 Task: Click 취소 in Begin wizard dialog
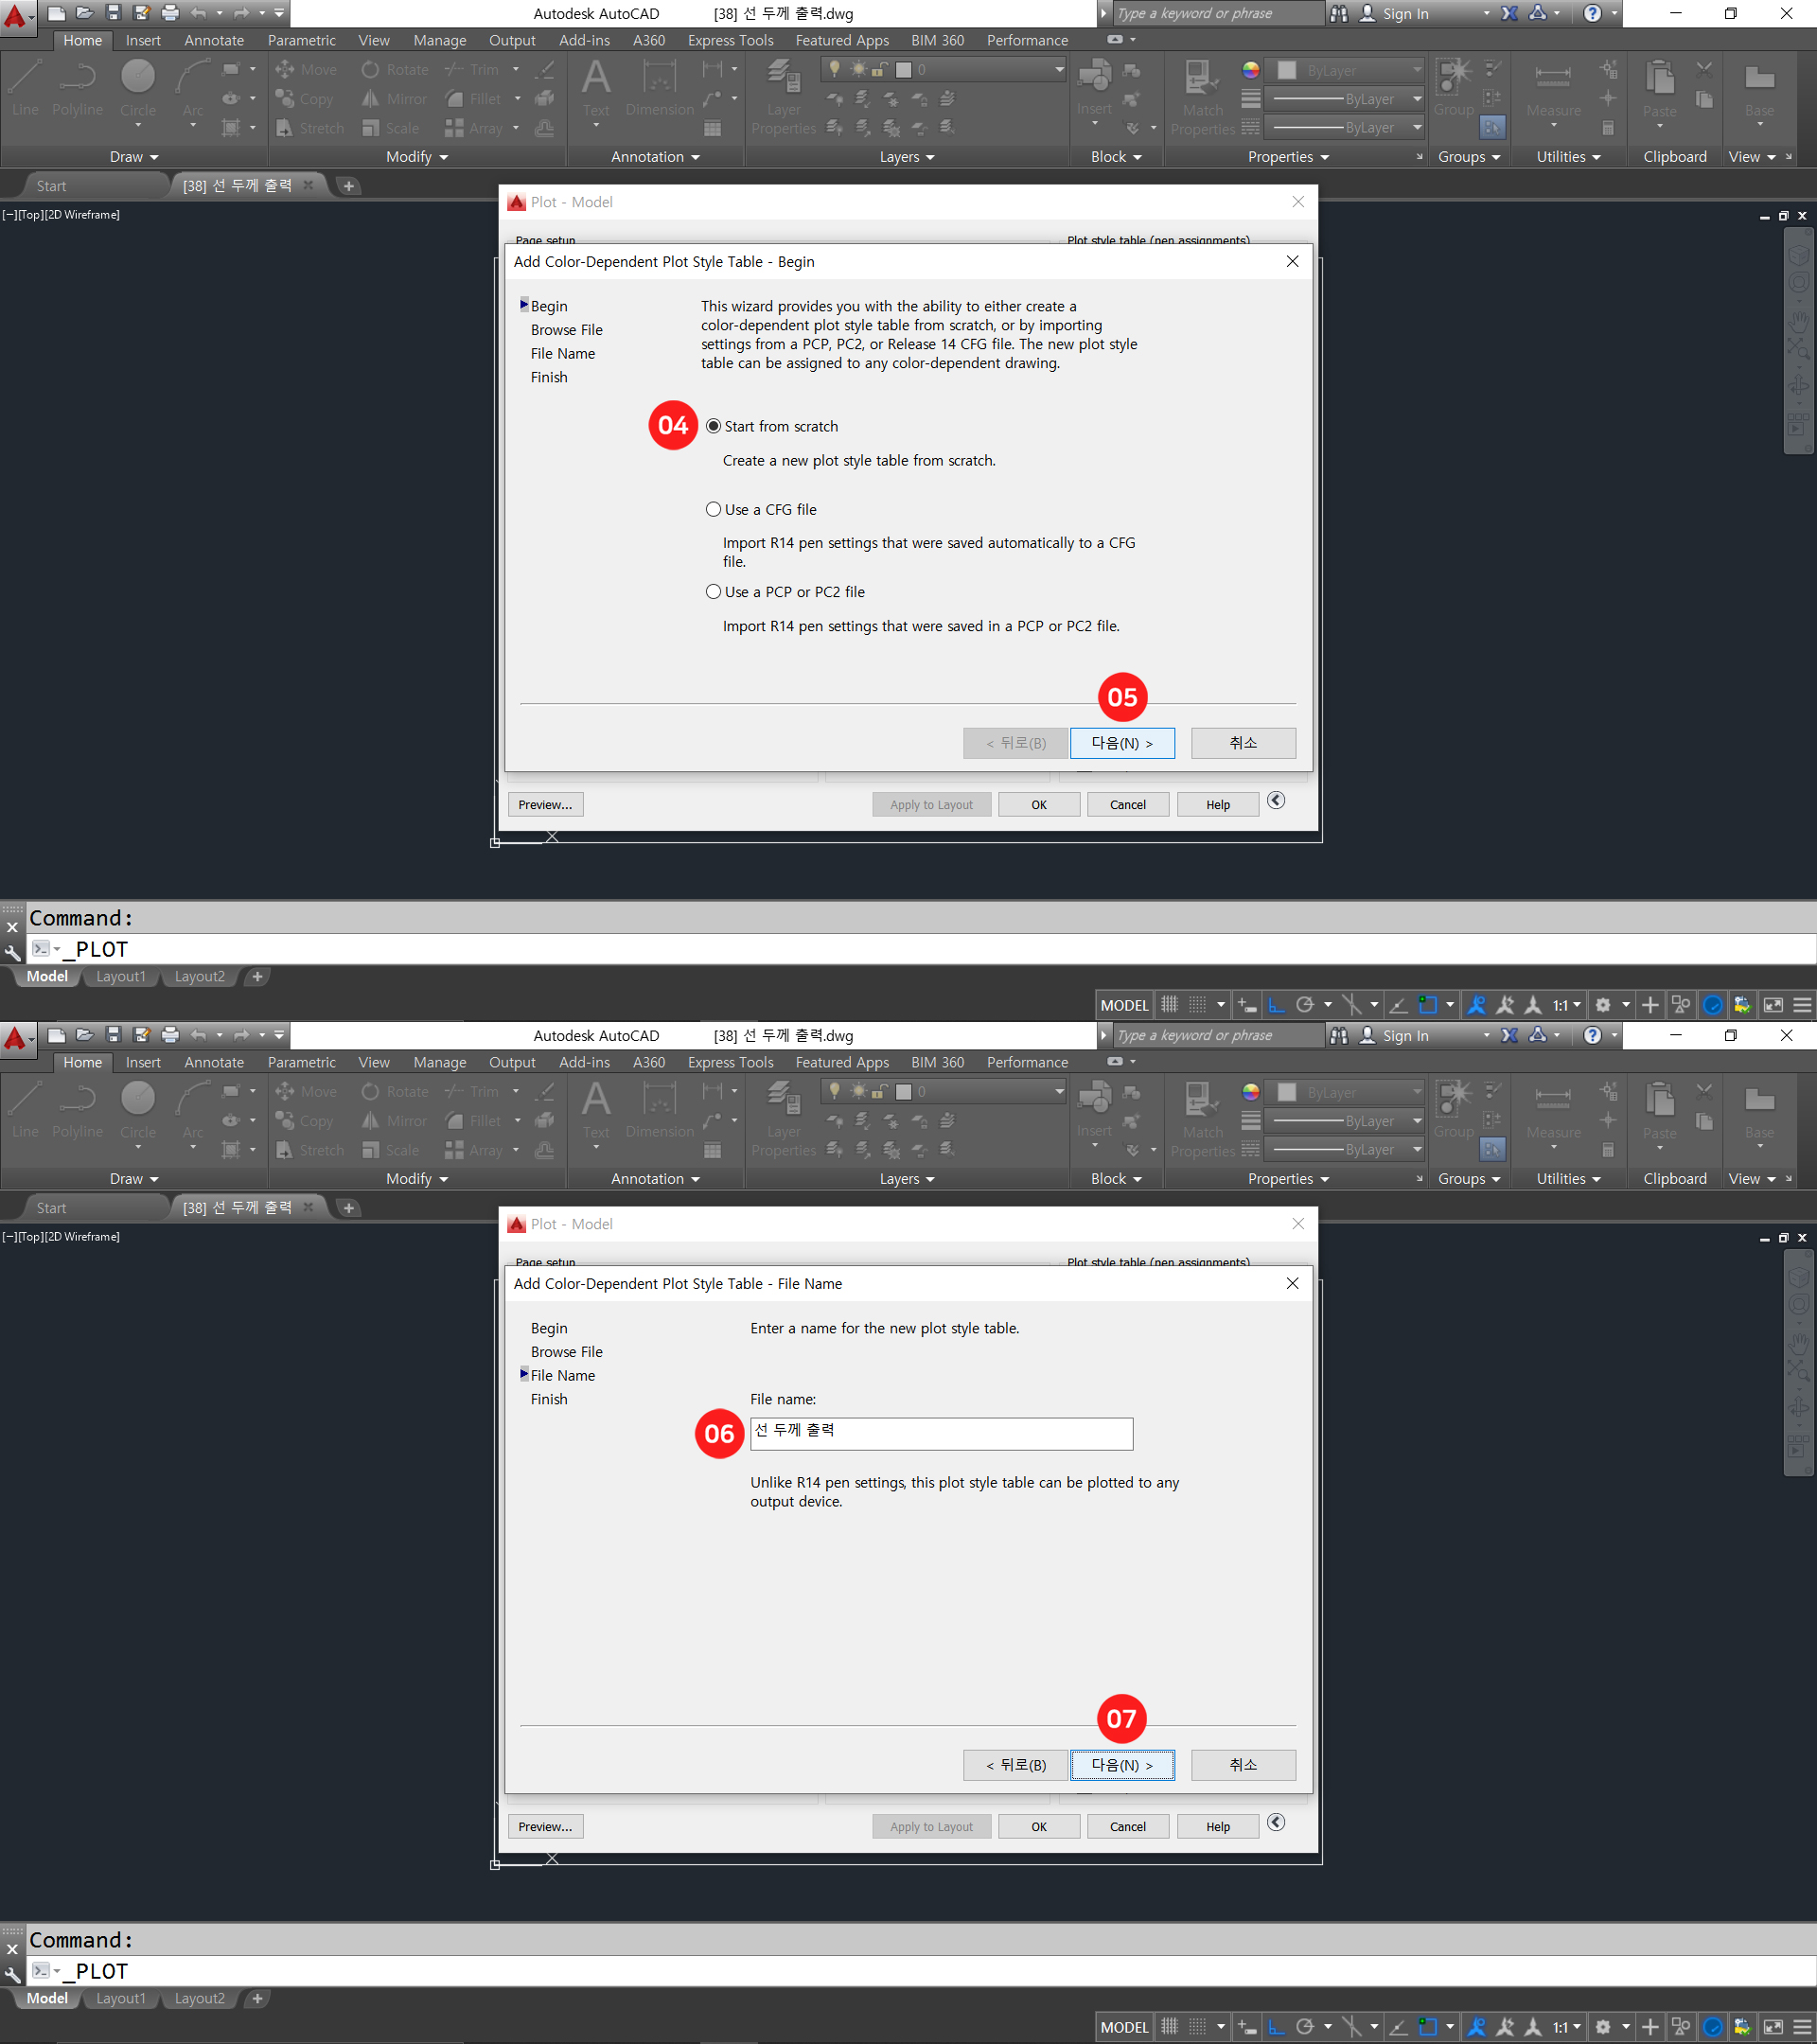point(1243,743)
